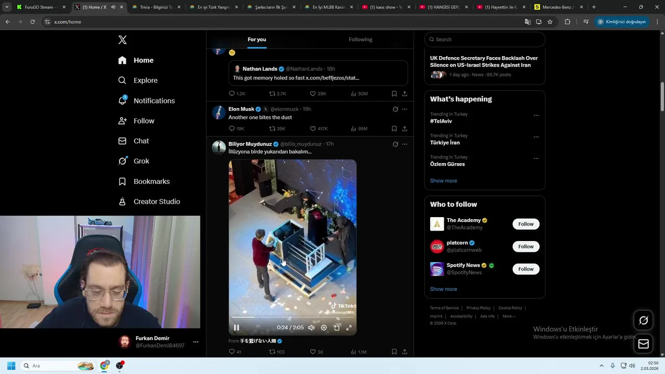
Task: Like the Biliyor Muydunuz video post
Action: point(317,352)
